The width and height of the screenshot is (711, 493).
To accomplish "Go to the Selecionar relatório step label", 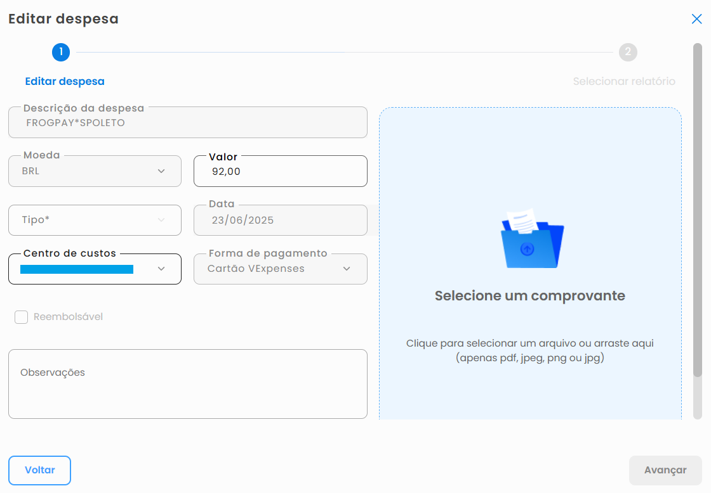I will point(624,82).
